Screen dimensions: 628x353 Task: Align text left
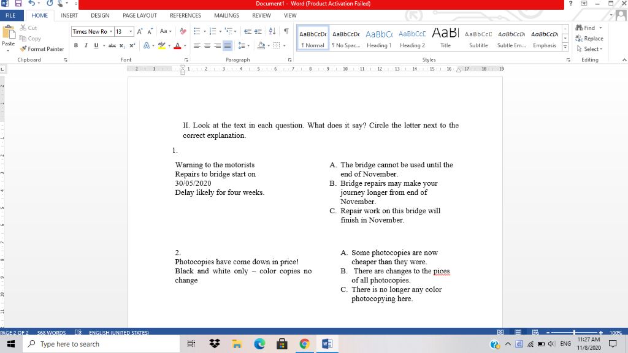click(x=197, y=45)
